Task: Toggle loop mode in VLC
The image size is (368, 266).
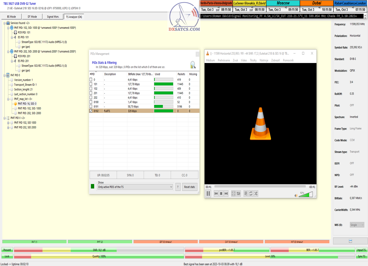Action: (x=251, y=194)
